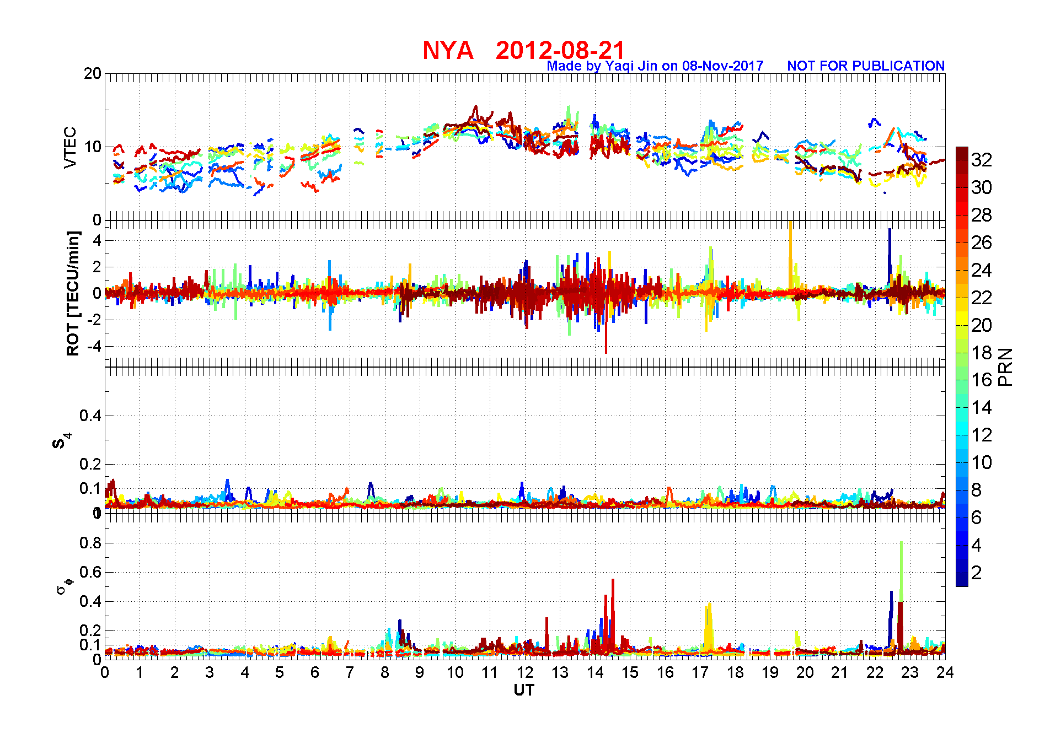
Task: Click the S4 y-axis tick 0.4
Action: click(90, 416)
